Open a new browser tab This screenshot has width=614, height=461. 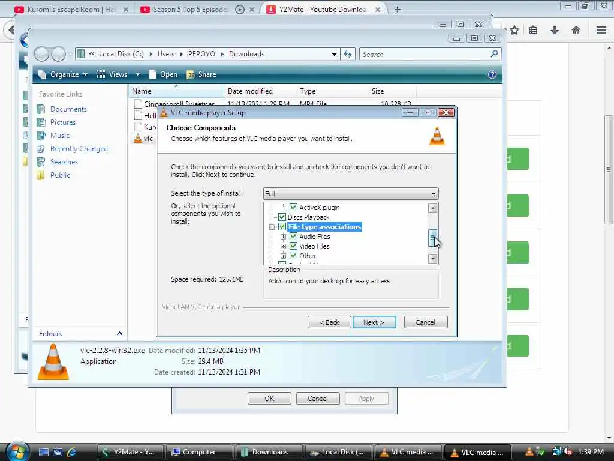pyautogui.click(x=398, y=10)
